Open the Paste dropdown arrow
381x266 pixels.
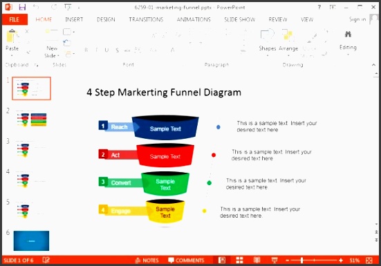coord(12,55)
